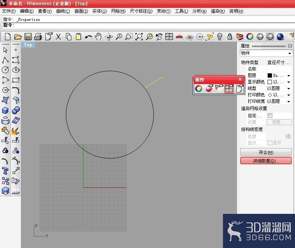Open the four-viewport layout icon
295x248 pixels.
tap(169, 37)
